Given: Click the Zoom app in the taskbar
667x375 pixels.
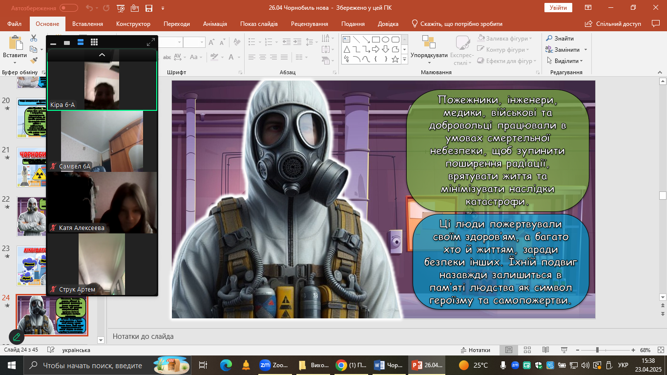Looking at the screenshot, I should click(274, 365).
